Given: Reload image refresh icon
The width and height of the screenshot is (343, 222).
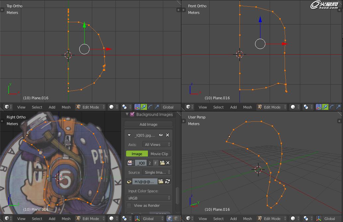Looking at the screenshot, I should [x=168, y=181].
